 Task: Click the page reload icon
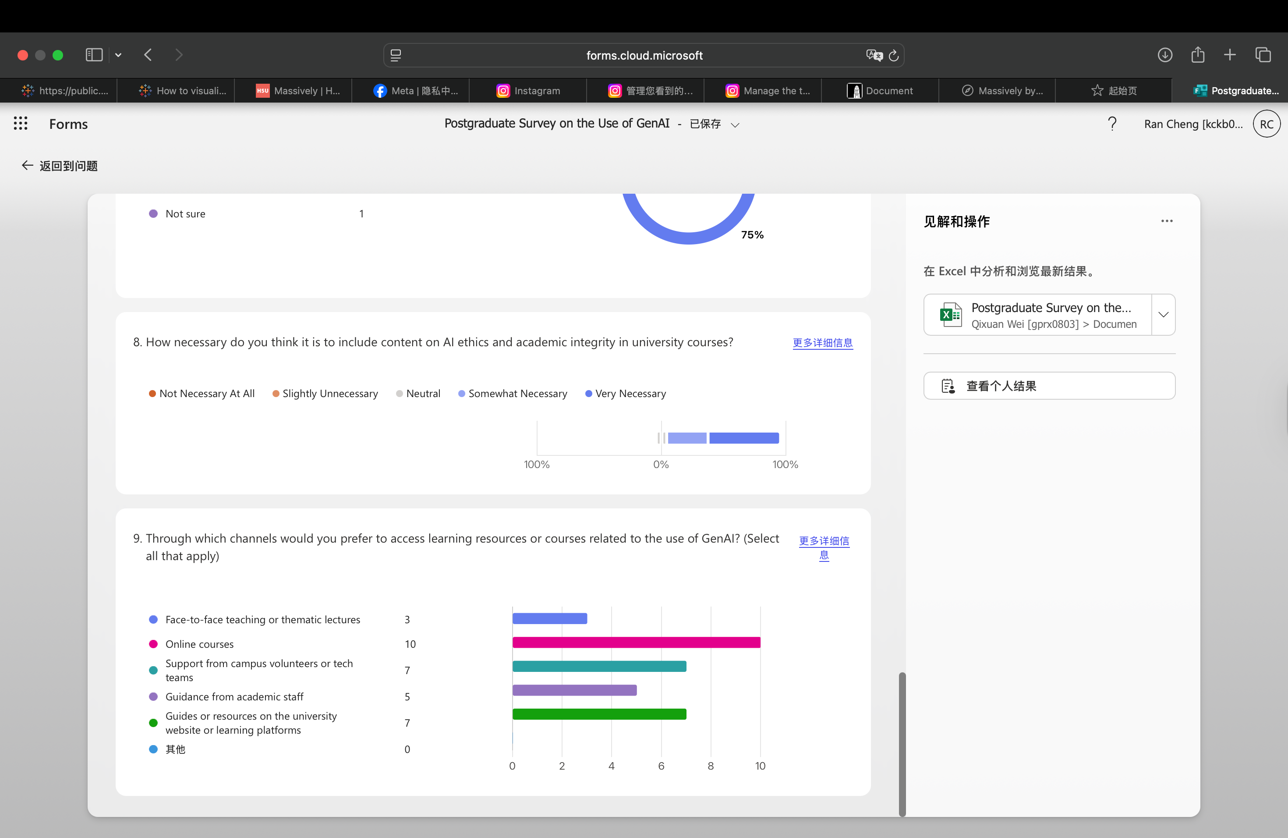pos(893,55)
